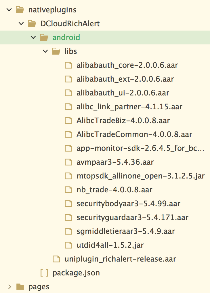Click the package.json brackets icon
The image size is (210, 293).
coord(44,273)
